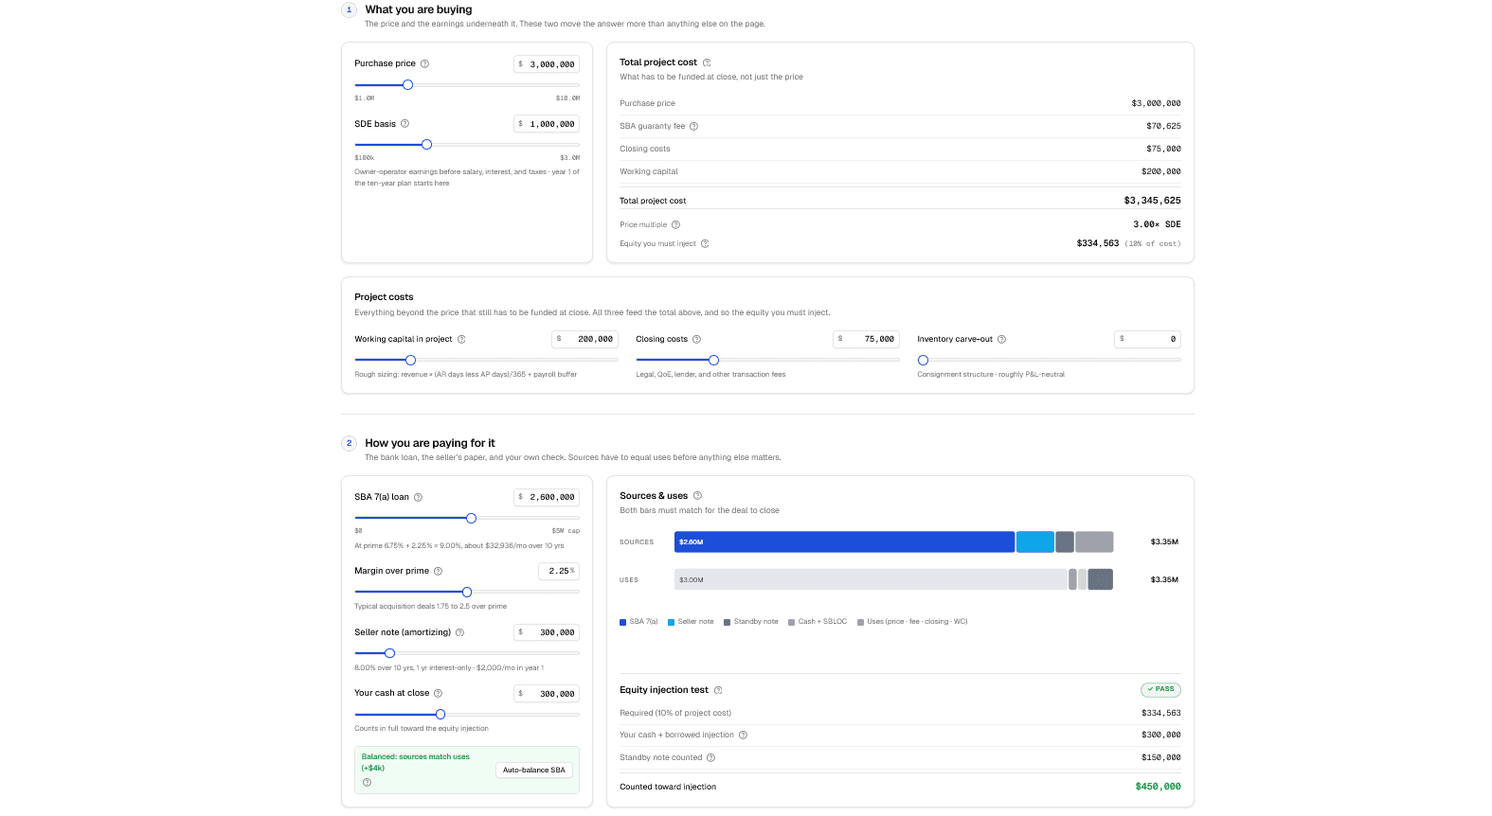
Task: Open Sources & uses help icon
Action: 697,496
